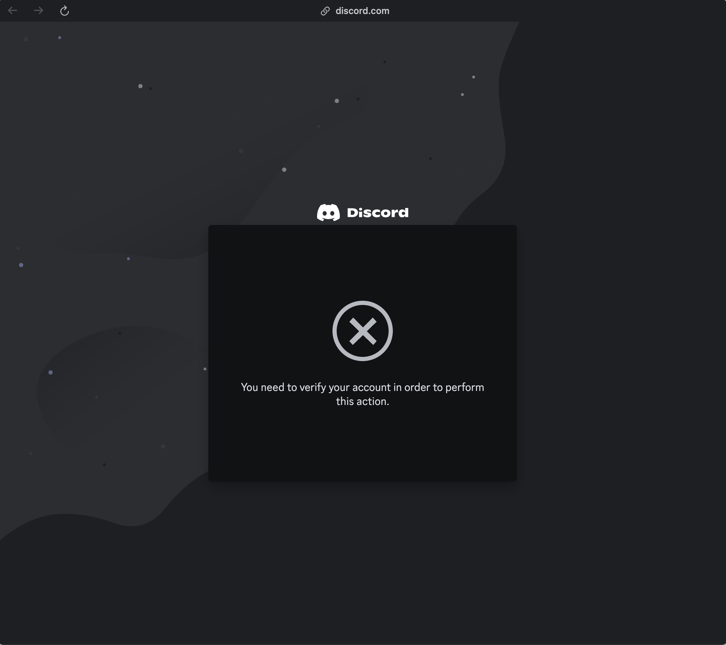Click the browser forward arrow
Screen dimensions: 726x645
pos(38,11)
